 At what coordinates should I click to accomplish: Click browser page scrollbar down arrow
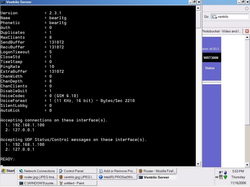click(247, 165)
